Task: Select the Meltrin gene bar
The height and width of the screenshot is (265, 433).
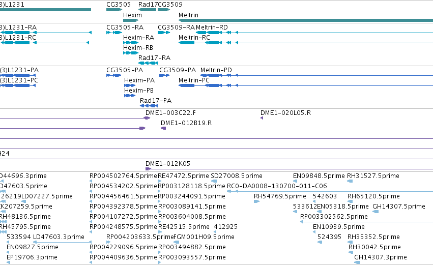Action: click(x=306, y=20)
